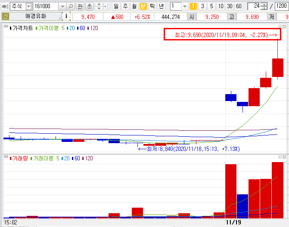Click the down arrow for next stock
289x227 pixels.
point(99,8)
